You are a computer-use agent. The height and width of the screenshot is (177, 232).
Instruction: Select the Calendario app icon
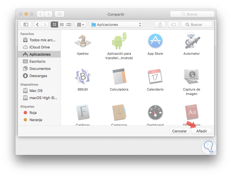click(x=155, y=77)
